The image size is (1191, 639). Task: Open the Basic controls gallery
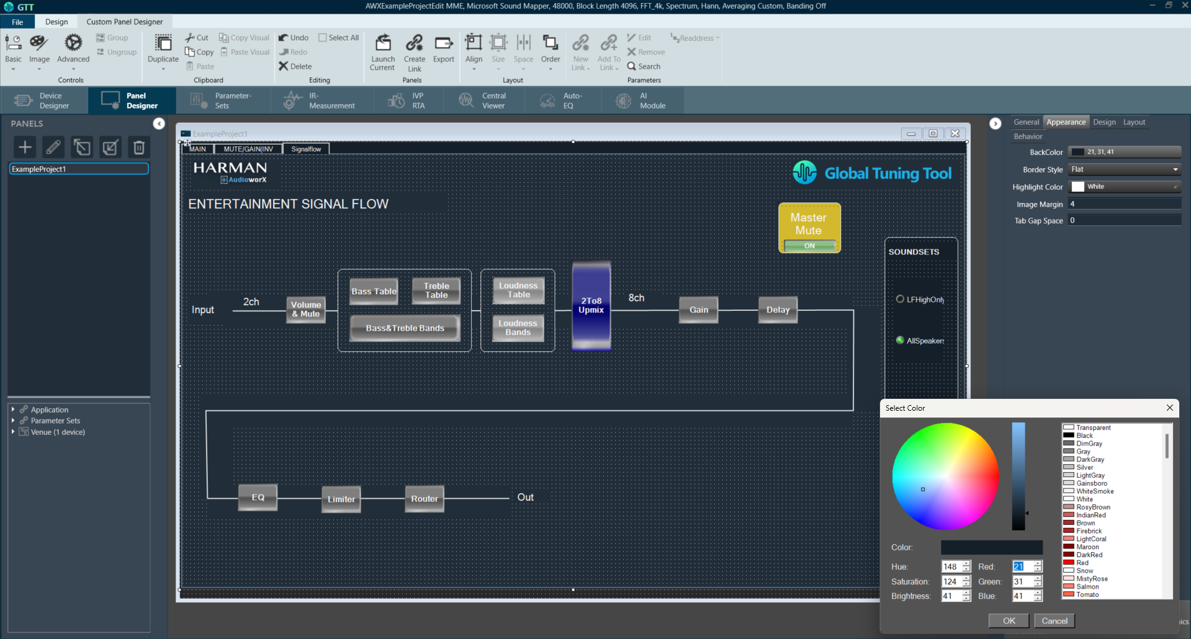pyautogui.click(x=13, y=51)
